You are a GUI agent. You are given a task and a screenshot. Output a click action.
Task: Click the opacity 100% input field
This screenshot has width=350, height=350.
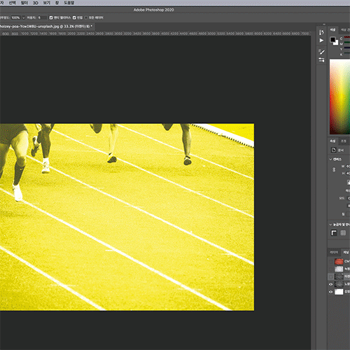(x=15, y=17)
